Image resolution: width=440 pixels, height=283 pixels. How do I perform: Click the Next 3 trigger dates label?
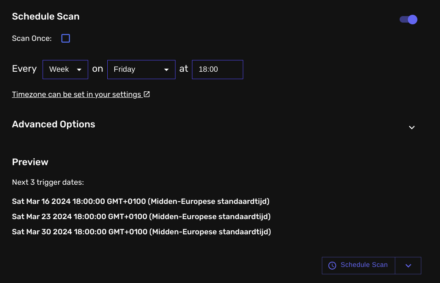pos(48,182)
